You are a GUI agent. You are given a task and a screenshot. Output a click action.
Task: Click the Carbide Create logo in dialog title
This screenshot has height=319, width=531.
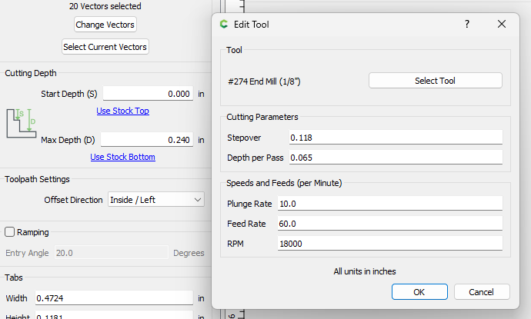(224, 25)
